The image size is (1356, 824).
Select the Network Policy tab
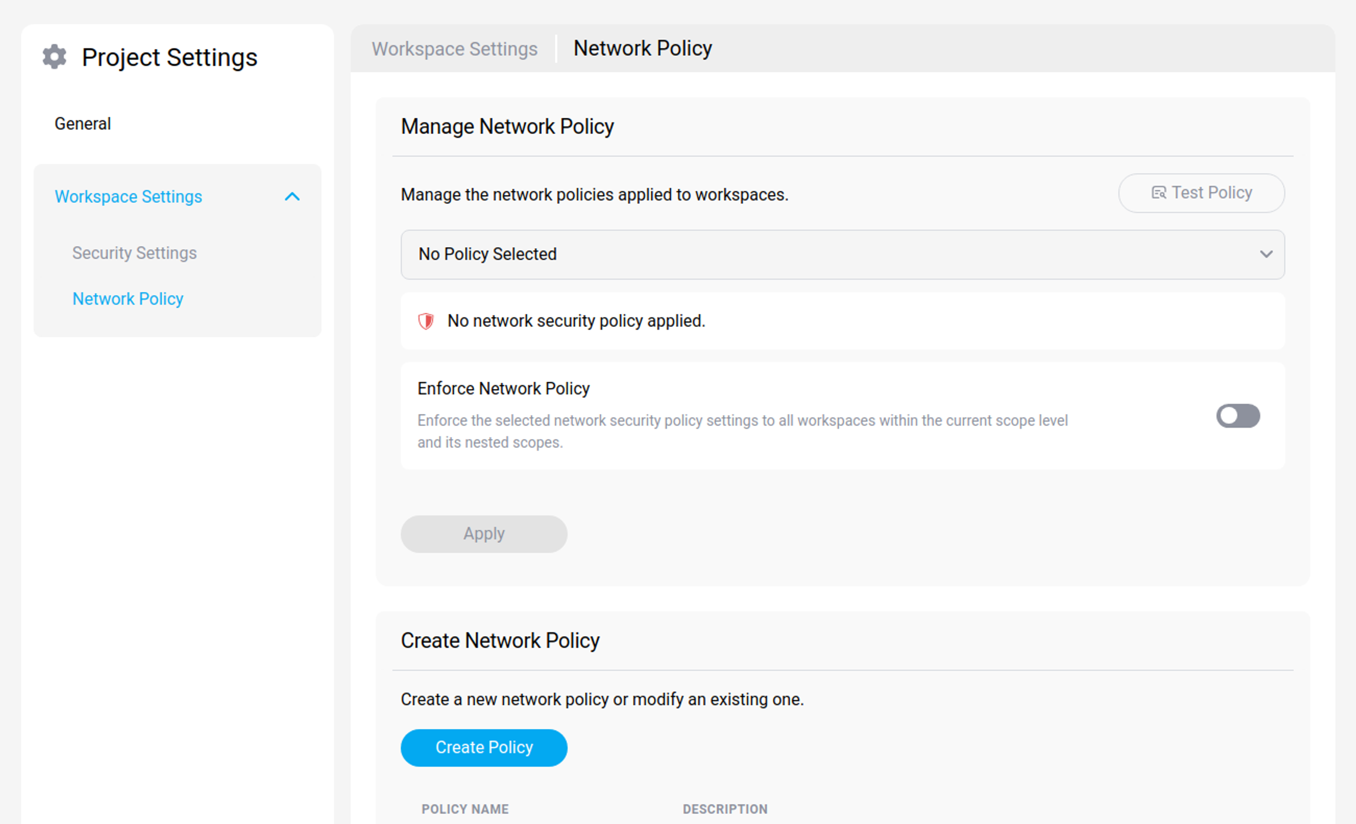click(x=642, y=49)
